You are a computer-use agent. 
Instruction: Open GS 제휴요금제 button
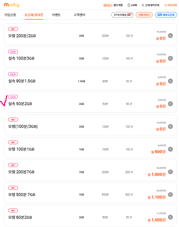tap(166, 15)
